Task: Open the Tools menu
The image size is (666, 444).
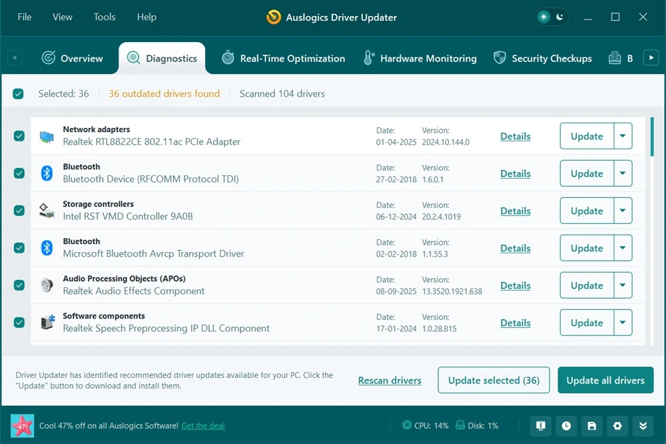Action: click(105, 17)
